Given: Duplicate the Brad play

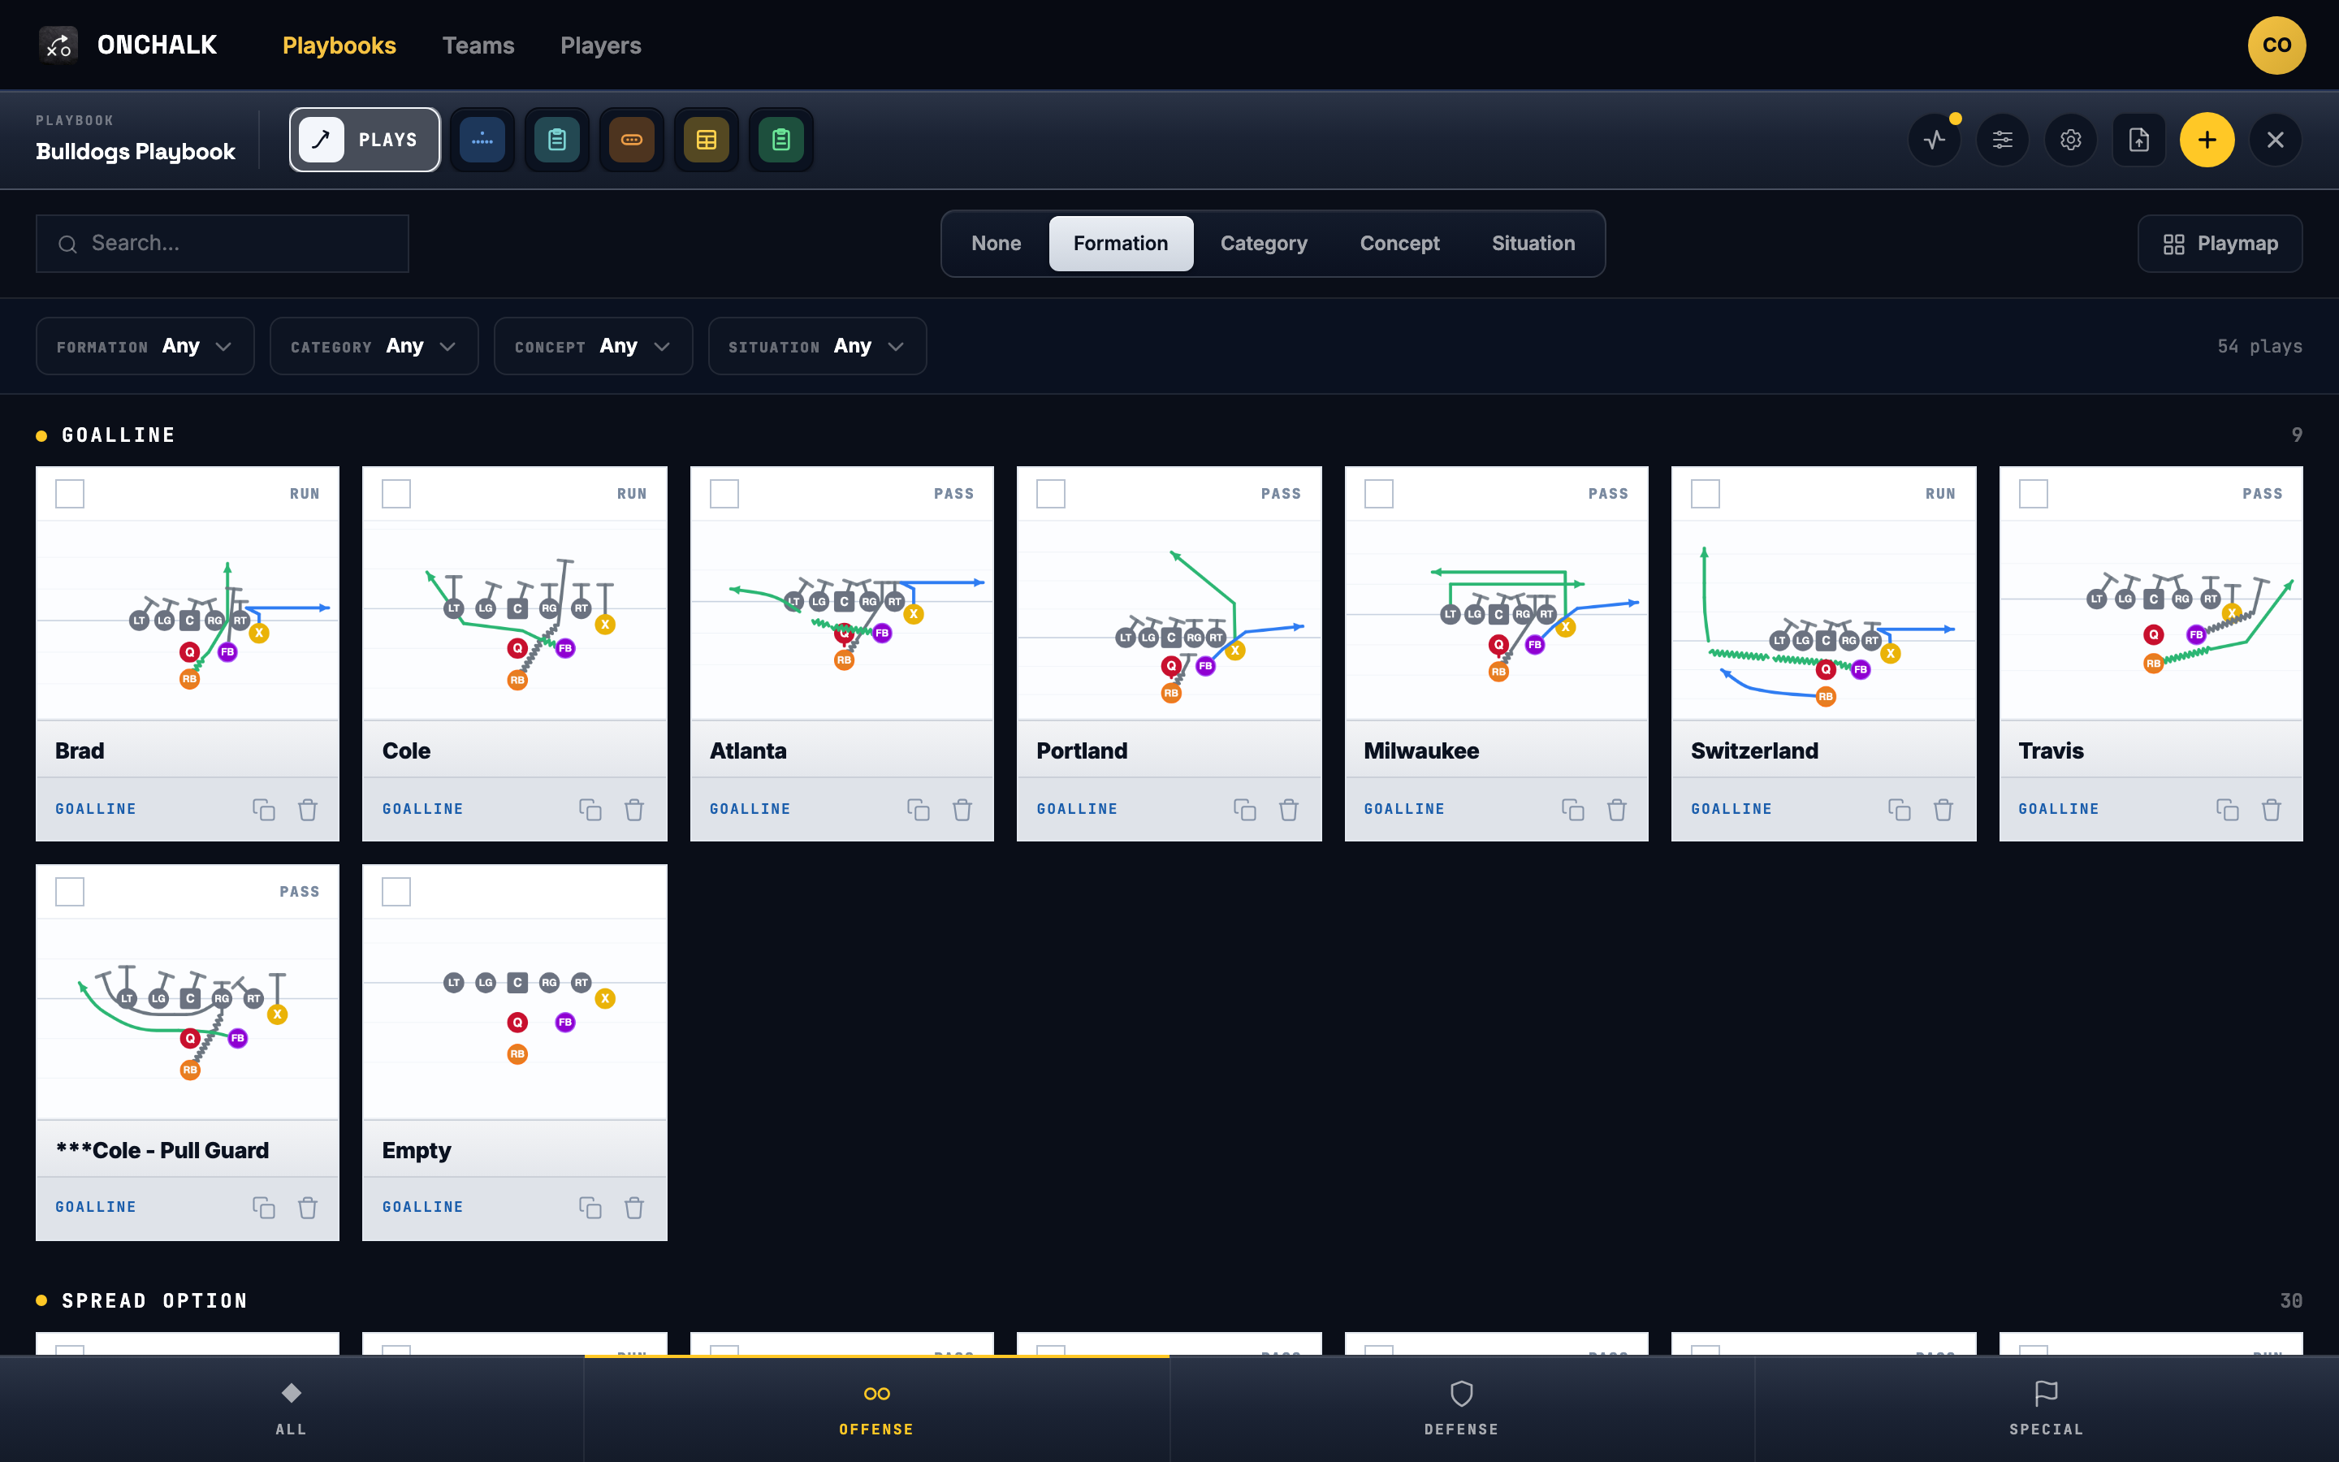Looking at the screenshot, I should [x=264, y=809].
